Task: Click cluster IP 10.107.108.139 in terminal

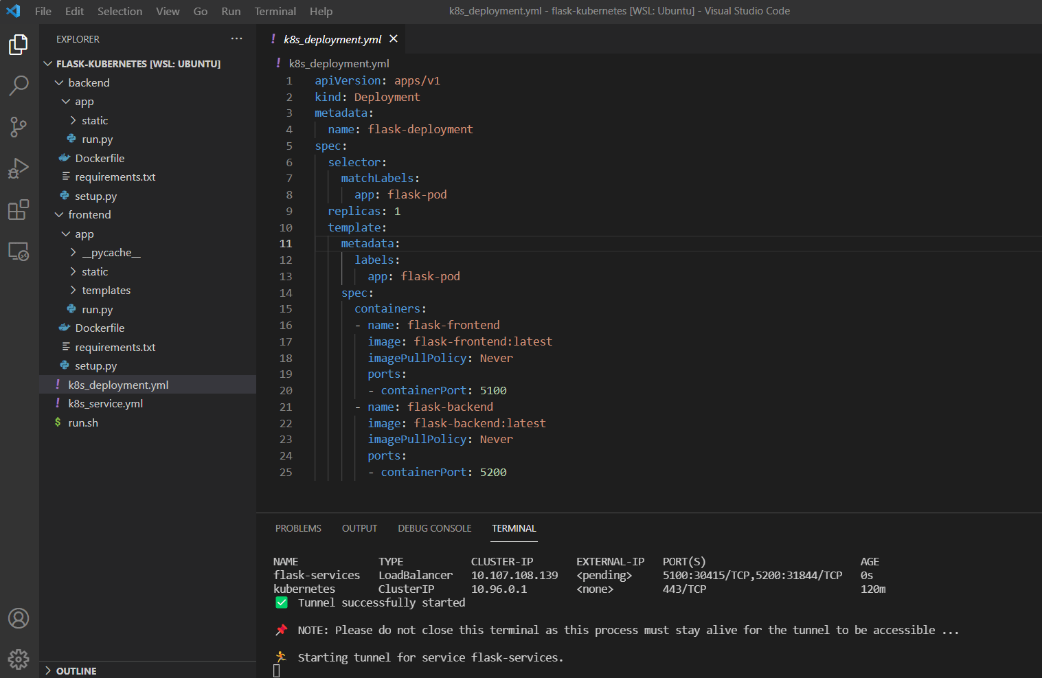Action: [514, 575]
